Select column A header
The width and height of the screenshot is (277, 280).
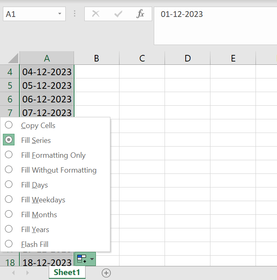click(47, 58)
